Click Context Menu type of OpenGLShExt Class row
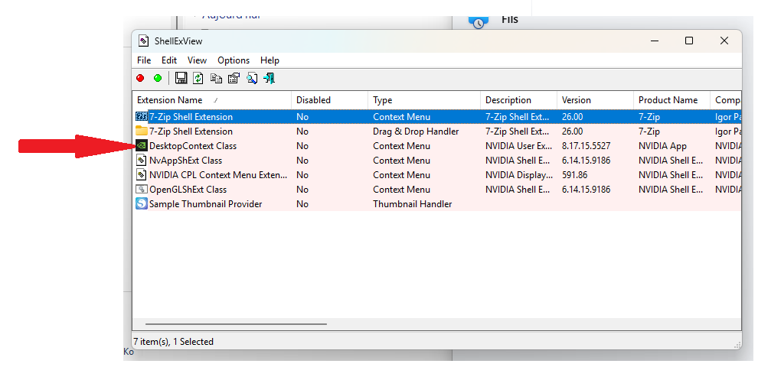758x367 pixels. pyautogui.click(x=401, y=190)
